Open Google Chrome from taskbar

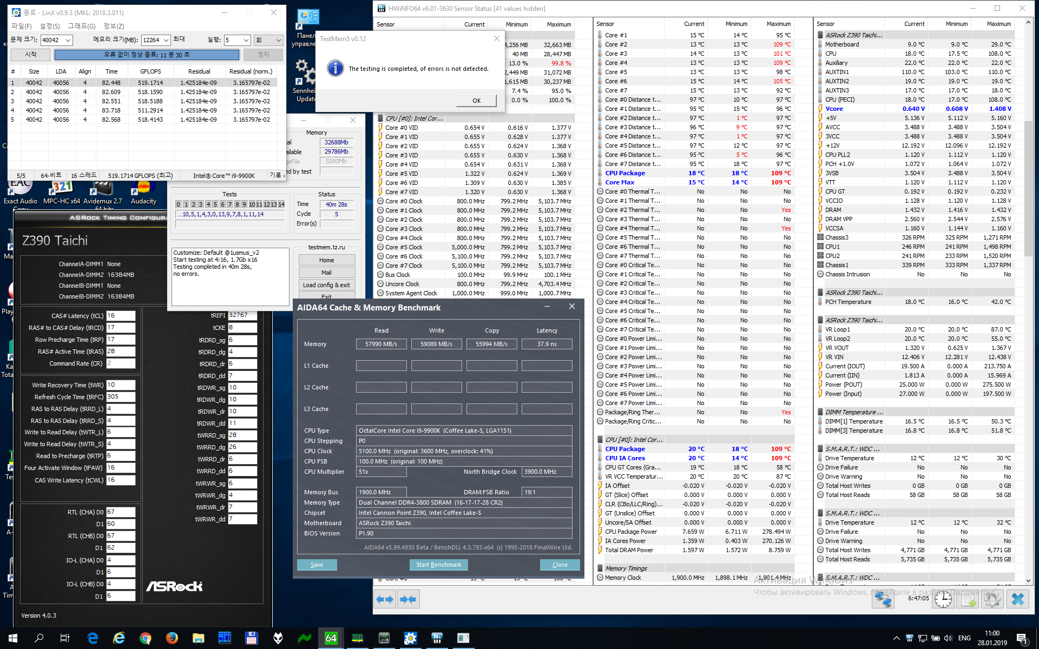tap(145, 638)
